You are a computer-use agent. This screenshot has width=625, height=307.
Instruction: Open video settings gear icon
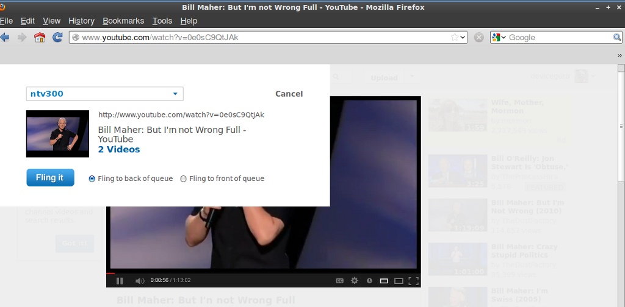pyautogui.click(x=355, y=281)
